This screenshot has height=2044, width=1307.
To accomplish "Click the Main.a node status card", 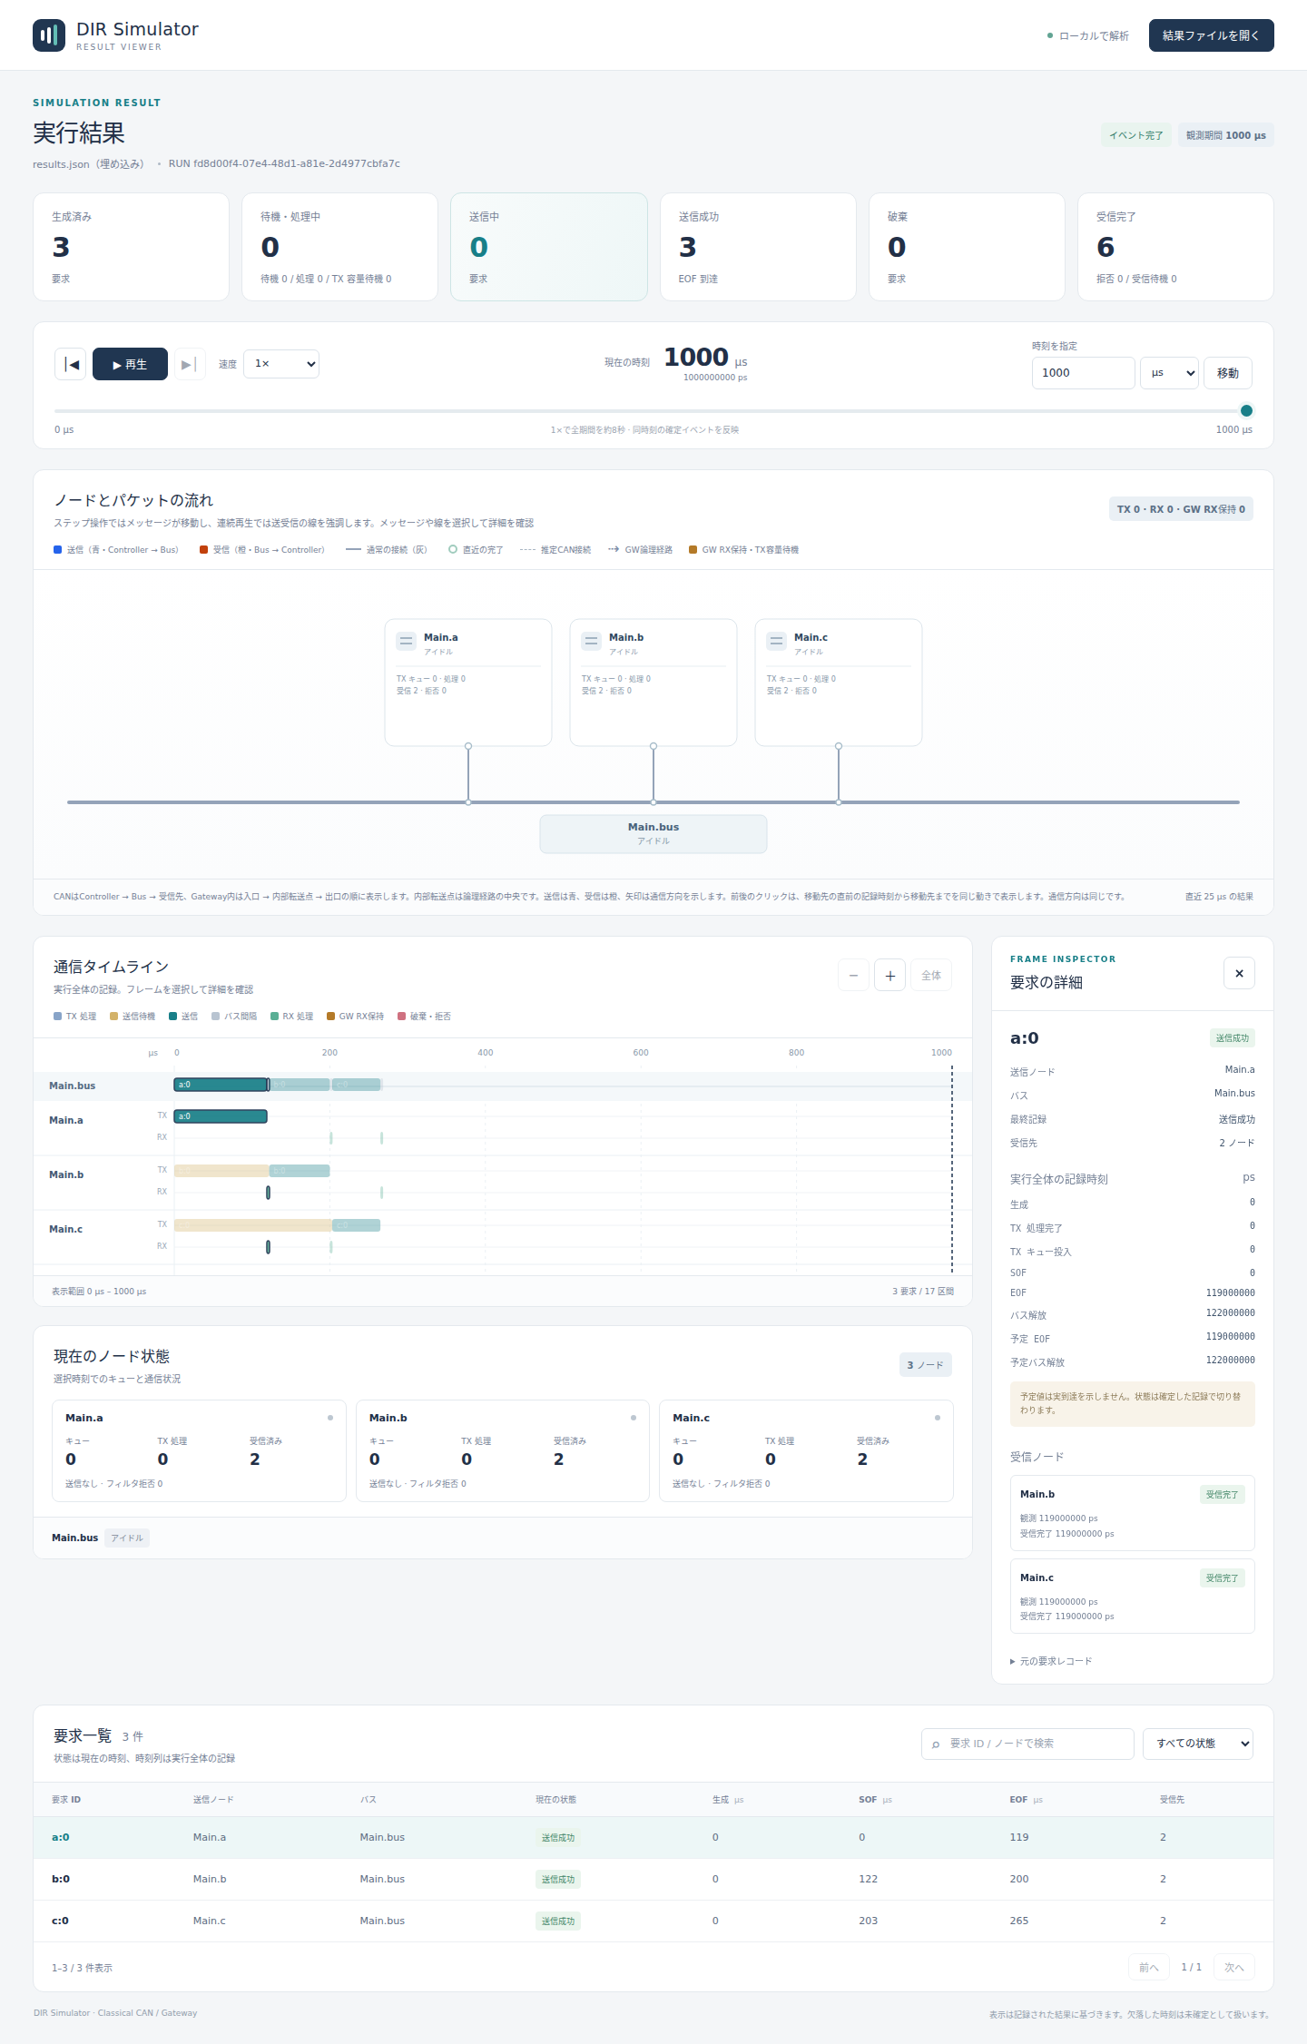I will (199, 1450).
